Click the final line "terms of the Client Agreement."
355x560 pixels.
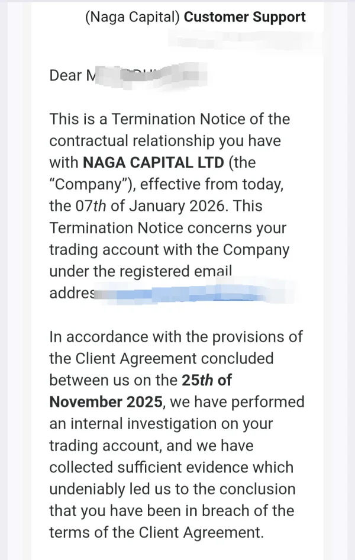pyautogui.click(x=156, y=533)
